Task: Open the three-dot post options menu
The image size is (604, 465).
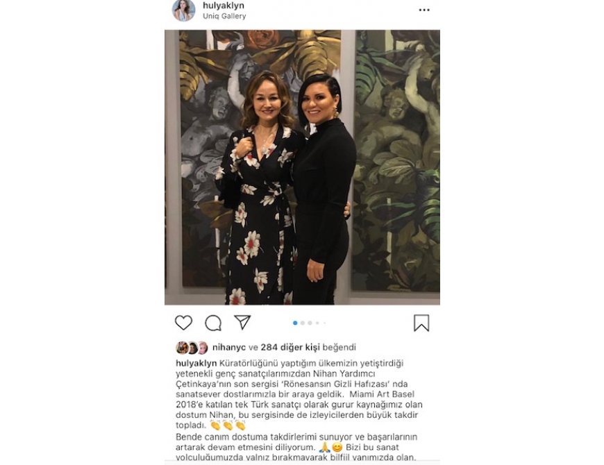Action: 424,10
